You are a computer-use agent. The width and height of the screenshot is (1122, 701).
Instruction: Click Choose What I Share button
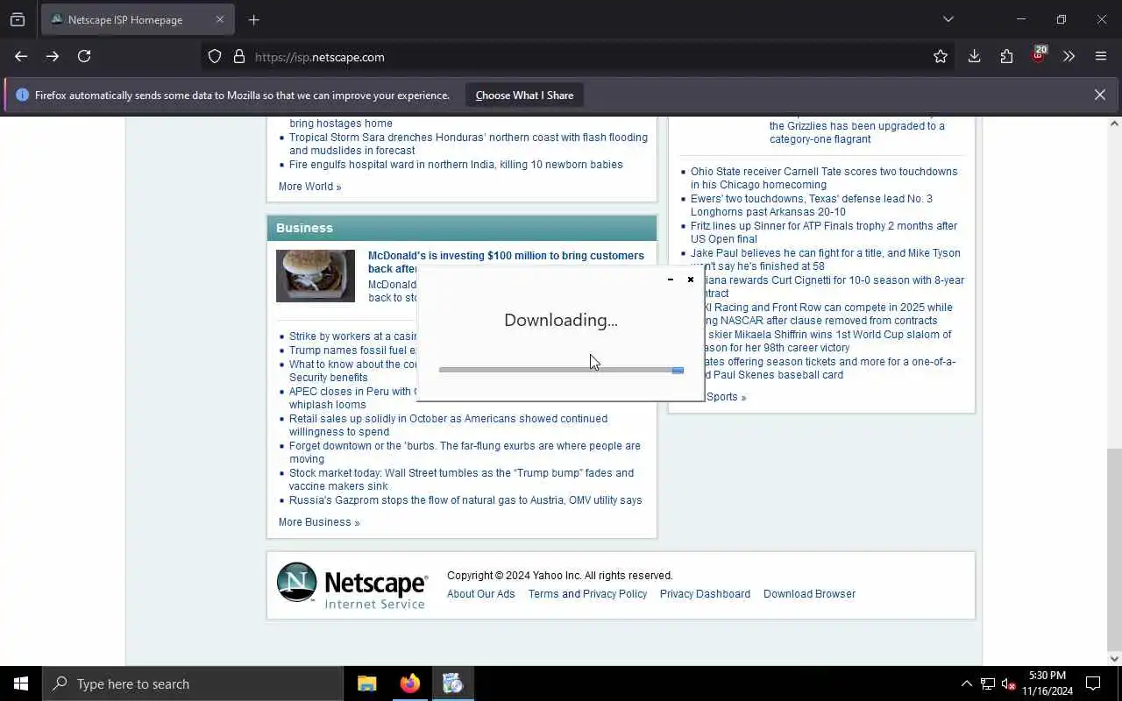[524, 95]
